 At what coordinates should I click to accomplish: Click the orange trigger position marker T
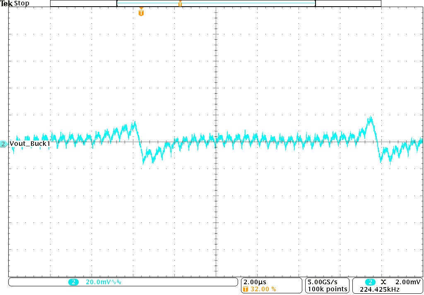(x=140, y=12)
